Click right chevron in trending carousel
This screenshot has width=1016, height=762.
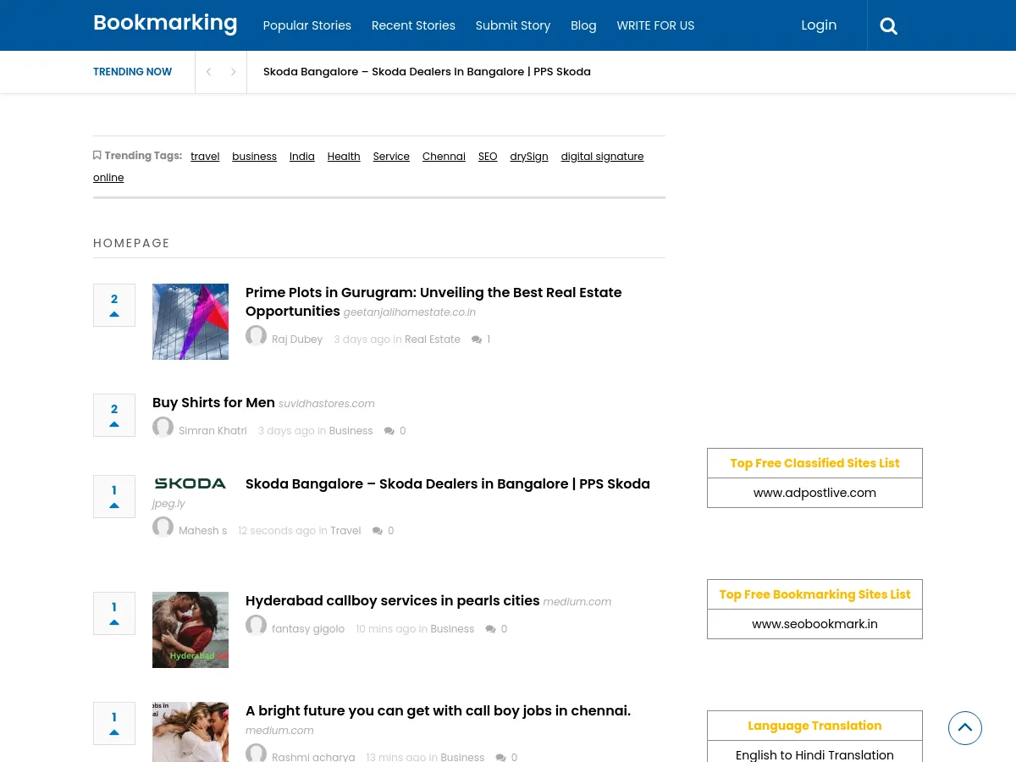click(x=234, y=72)
